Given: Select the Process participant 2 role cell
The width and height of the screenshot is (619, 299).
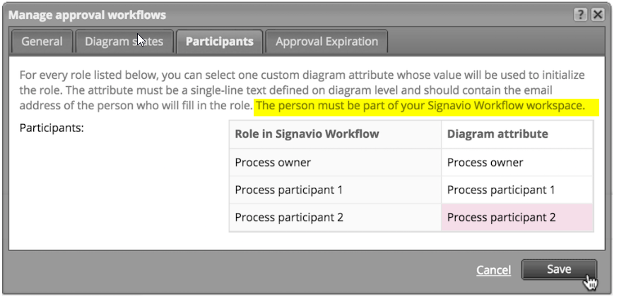Looking at the screenshot, I should click(x=335, y=217).
